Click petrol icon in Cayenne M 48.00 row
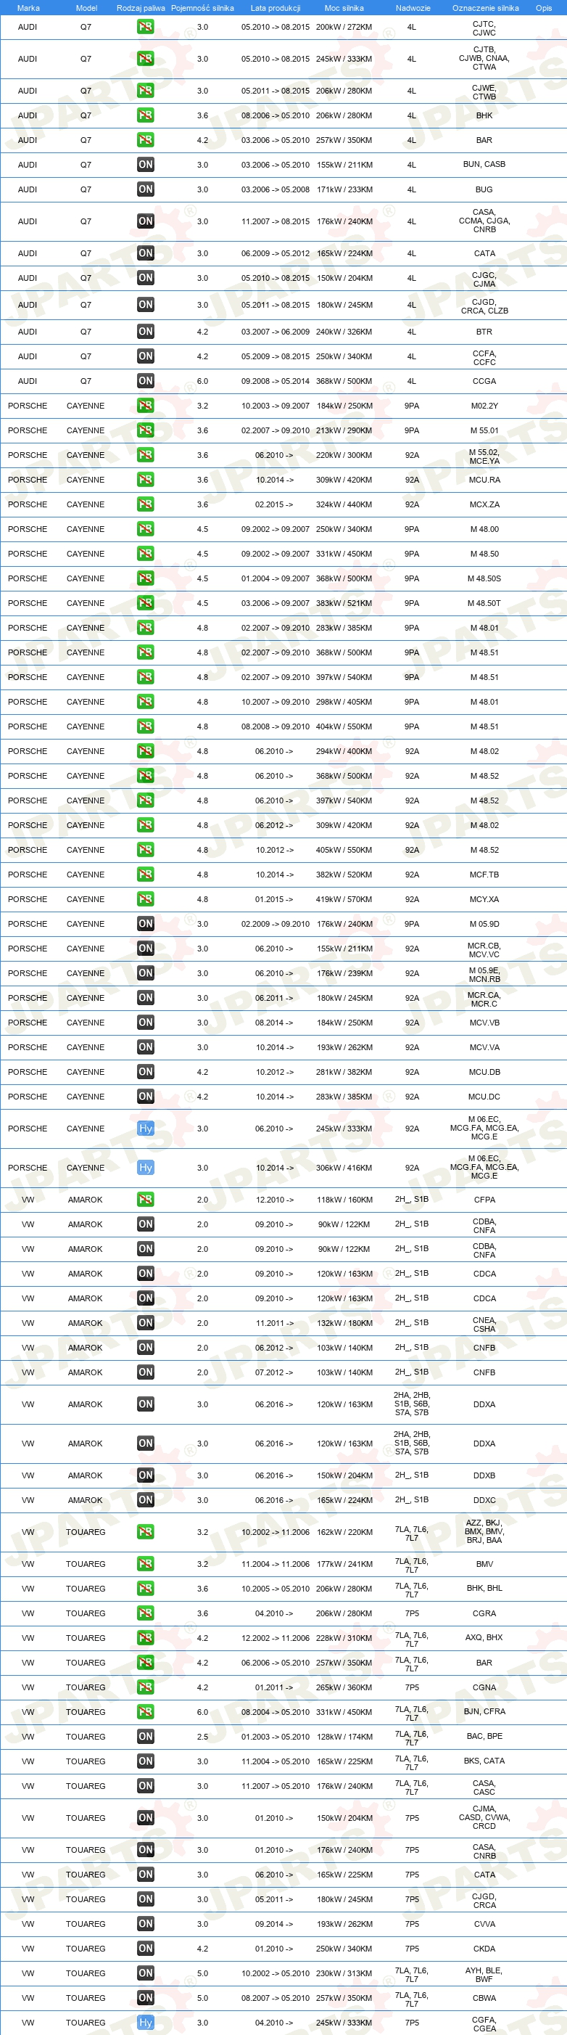 click(x=145, y=529)
